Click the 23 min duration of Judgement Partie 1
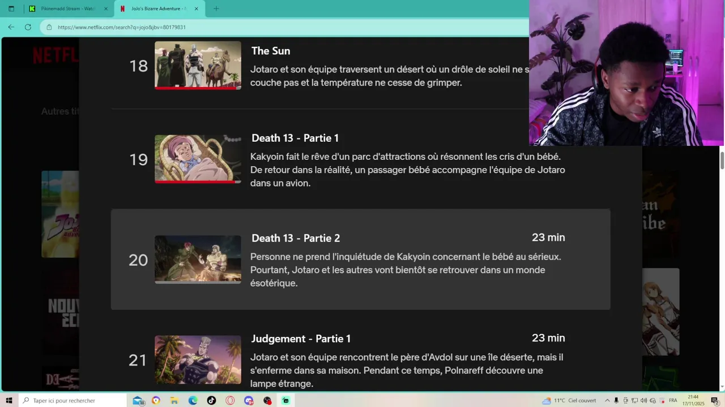The width and height of the screenshot is (725, 407). click(548, 338)
